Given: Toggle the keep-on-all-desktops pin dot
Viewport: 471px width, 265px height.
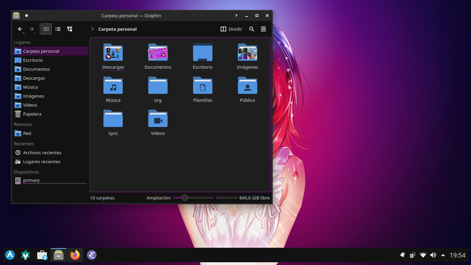Looking at the screenshot, I should (x=27, y=16).
